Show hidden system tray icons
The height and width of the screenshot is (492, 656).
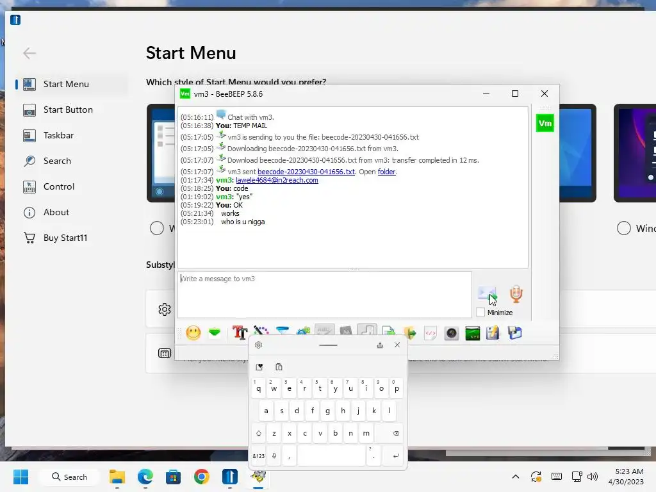(x=516, y=477)
